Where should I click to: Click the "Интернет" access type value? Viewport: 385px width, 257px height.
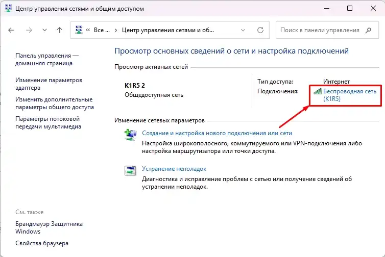tap(336, 82)
